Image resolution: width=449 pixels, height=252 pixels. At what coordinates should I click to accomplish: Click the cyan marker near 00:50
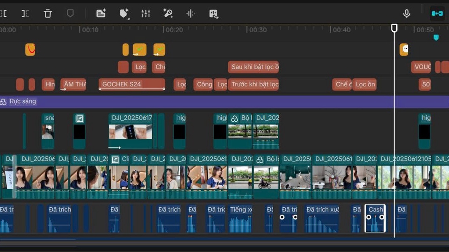(436, 37)
